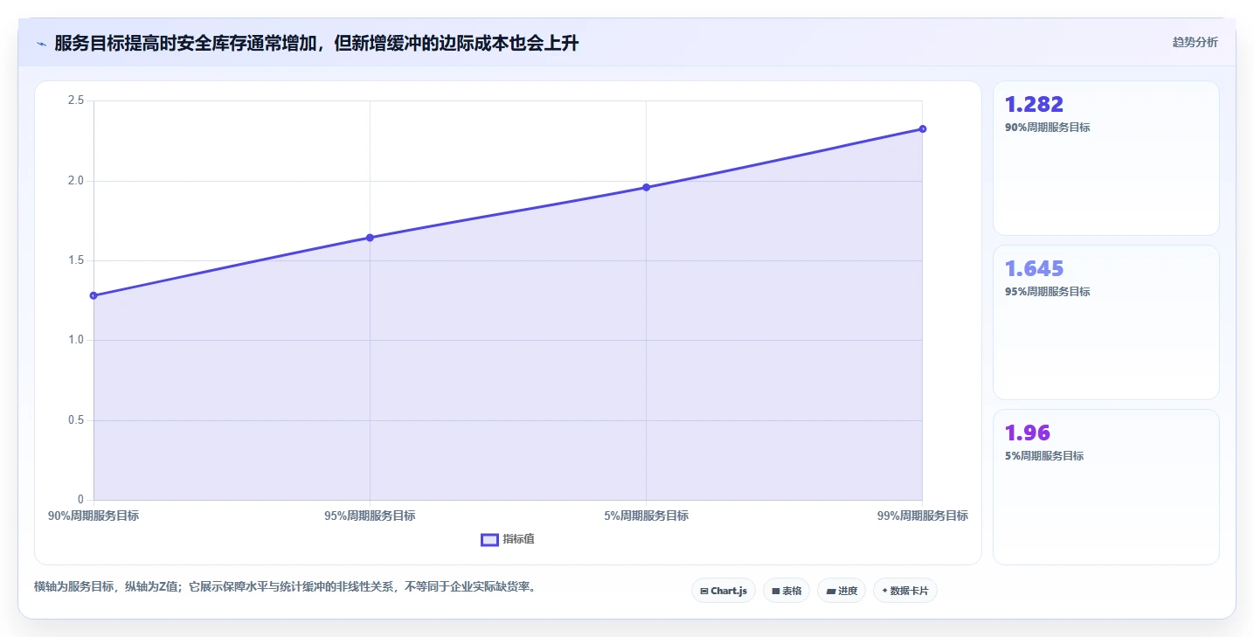The image size is (1254, 637).
Task: Click the y-axis tick label 1.0
Action: 75,340
